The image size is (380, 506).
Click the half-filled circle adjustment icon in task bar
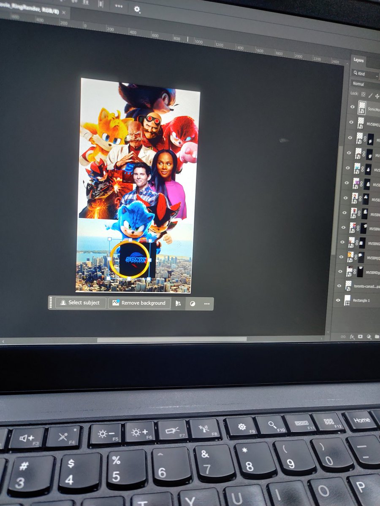coord(193,304)
